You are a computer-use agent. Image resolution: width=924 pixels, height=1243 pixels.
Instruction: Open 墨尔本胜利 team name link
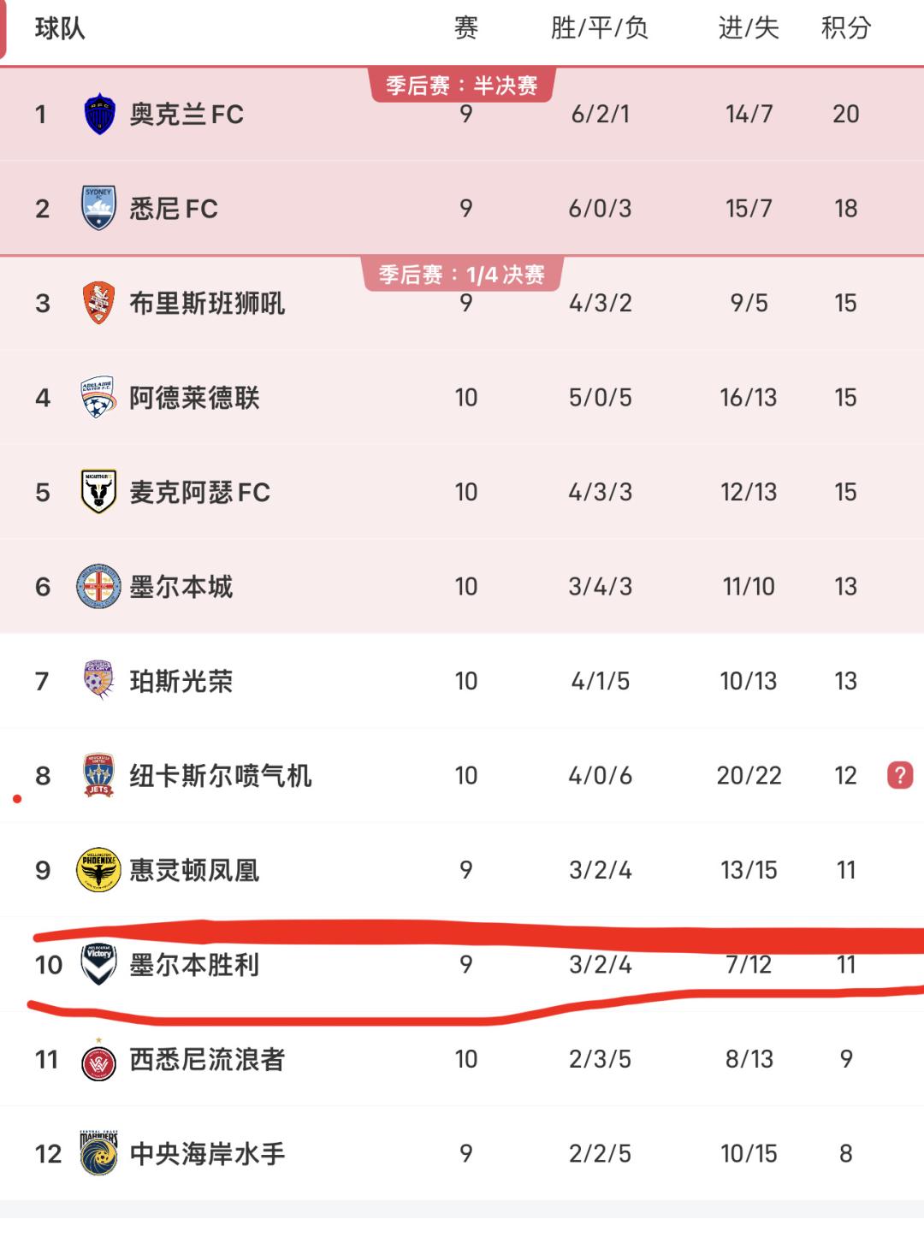point(194,965)
